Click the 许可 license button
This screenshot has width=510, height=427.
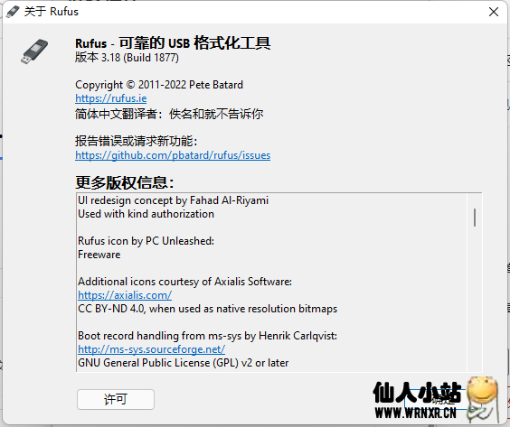(x=116, y=399)
